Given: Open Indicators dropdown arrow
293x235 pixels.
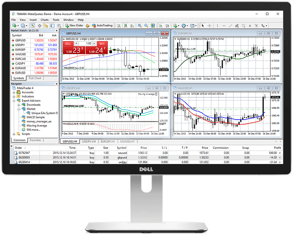Looking at the screenshot, I should pyautogui.click(x=179, y=26).
